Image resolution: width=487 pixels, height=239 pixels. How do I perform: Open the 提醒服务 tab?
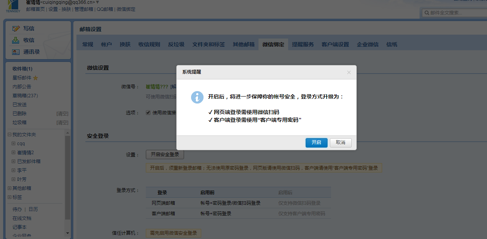[x=302, y=44]
